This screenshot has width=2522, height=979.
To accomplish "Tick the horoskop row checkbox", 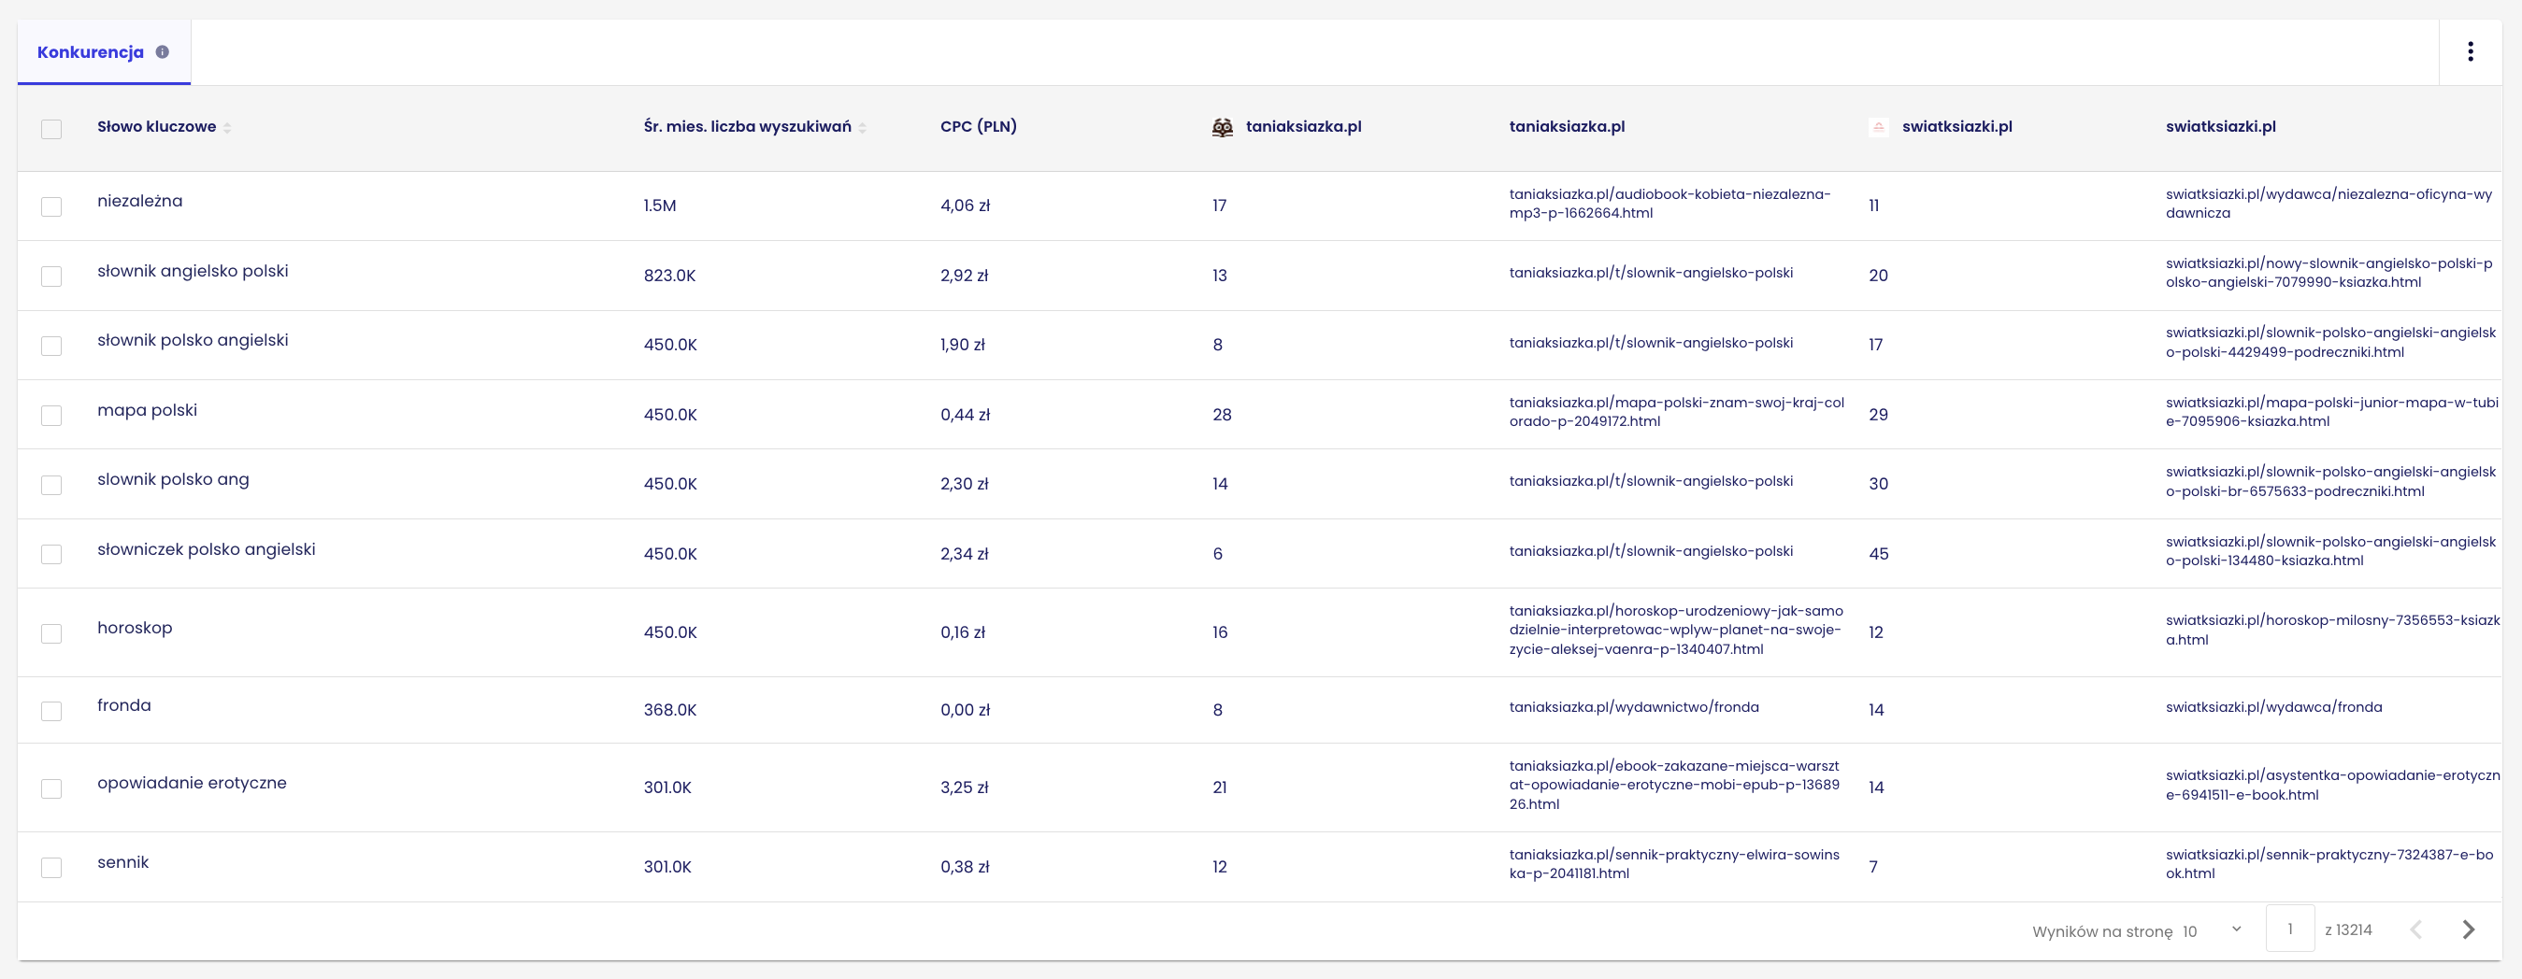I will pyautogui.click(x=52, y=632).
